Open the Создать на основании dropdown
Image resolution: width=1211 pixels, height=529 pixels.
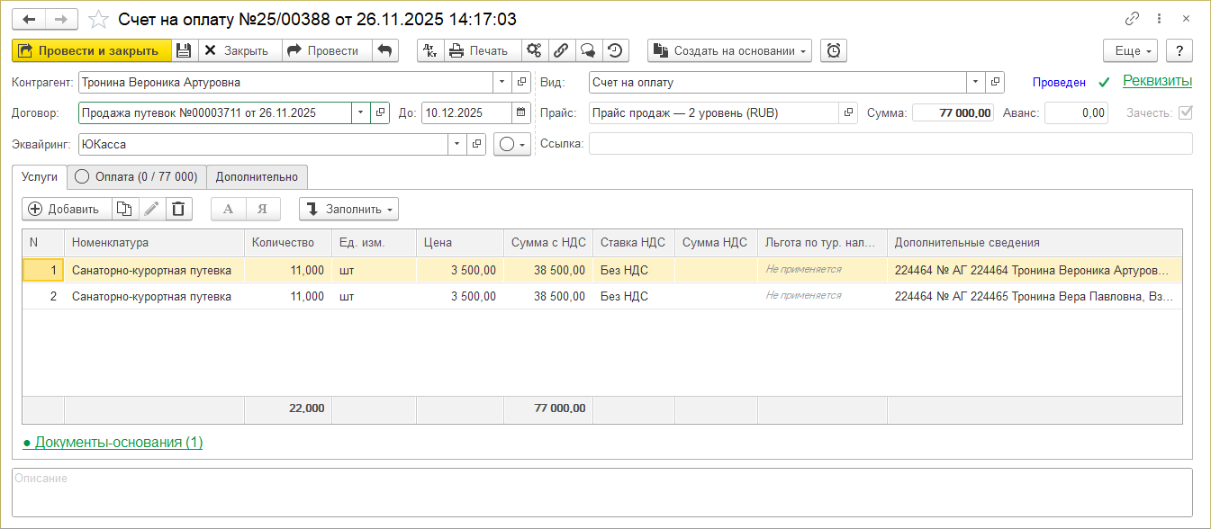pos(729,50)
